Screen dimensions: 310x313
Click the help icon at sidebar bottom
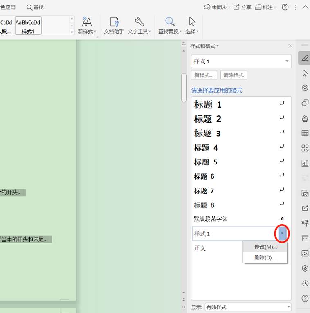click(305, 298)
